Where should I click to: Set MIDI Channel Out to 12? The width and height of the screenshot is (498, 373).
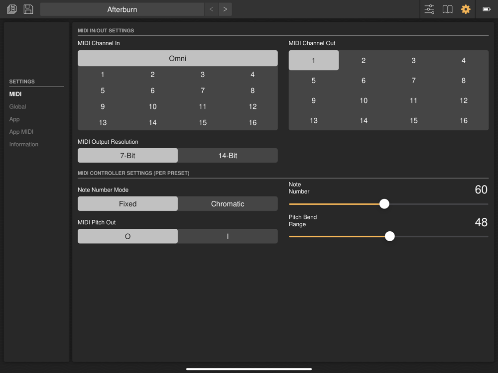coord(463,100)
